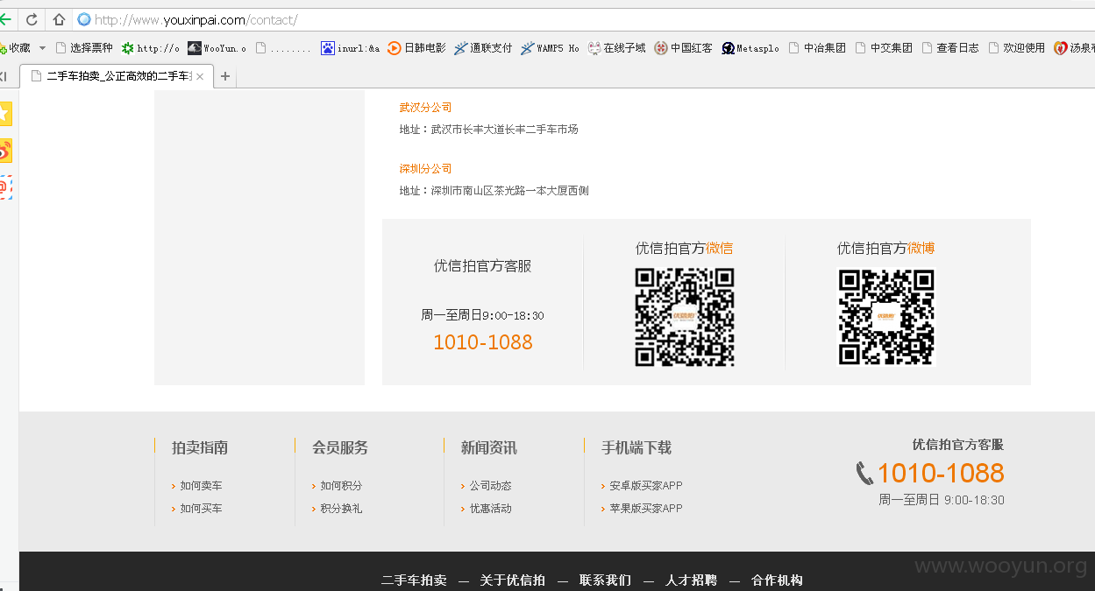Click the 拍卖指南 footer heading
The image size is (1095, 591).
pos(200,448)
